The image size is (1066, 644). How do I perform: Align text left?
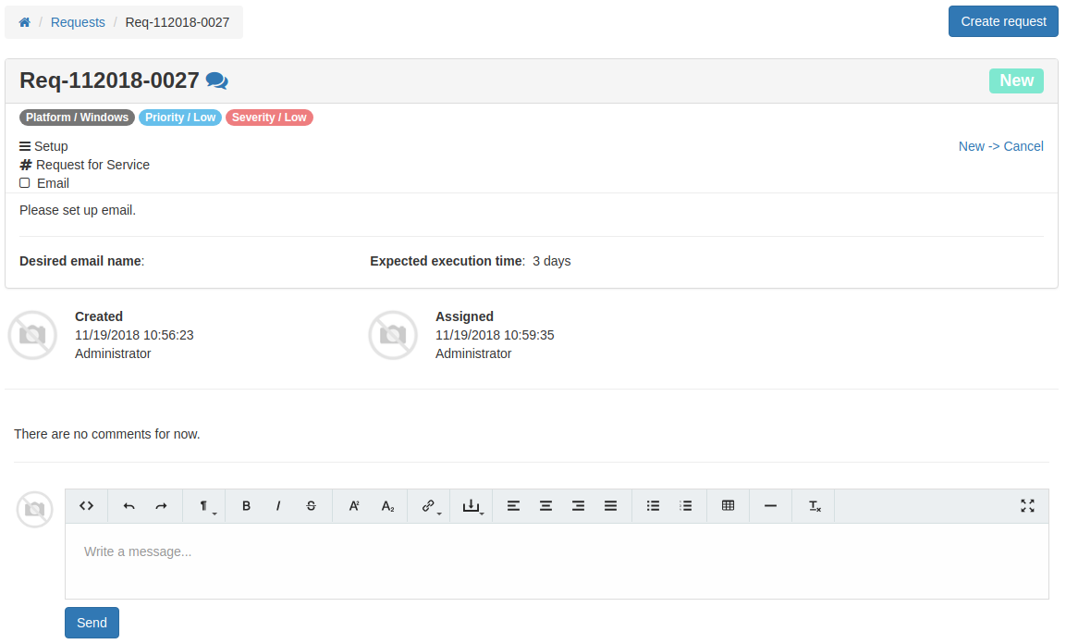(513, 506)
